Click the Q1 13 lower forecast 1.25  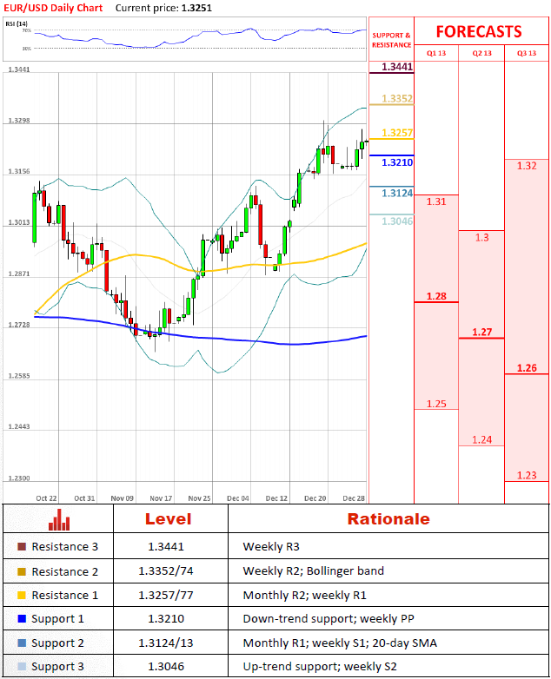click(x=436, y=404)
